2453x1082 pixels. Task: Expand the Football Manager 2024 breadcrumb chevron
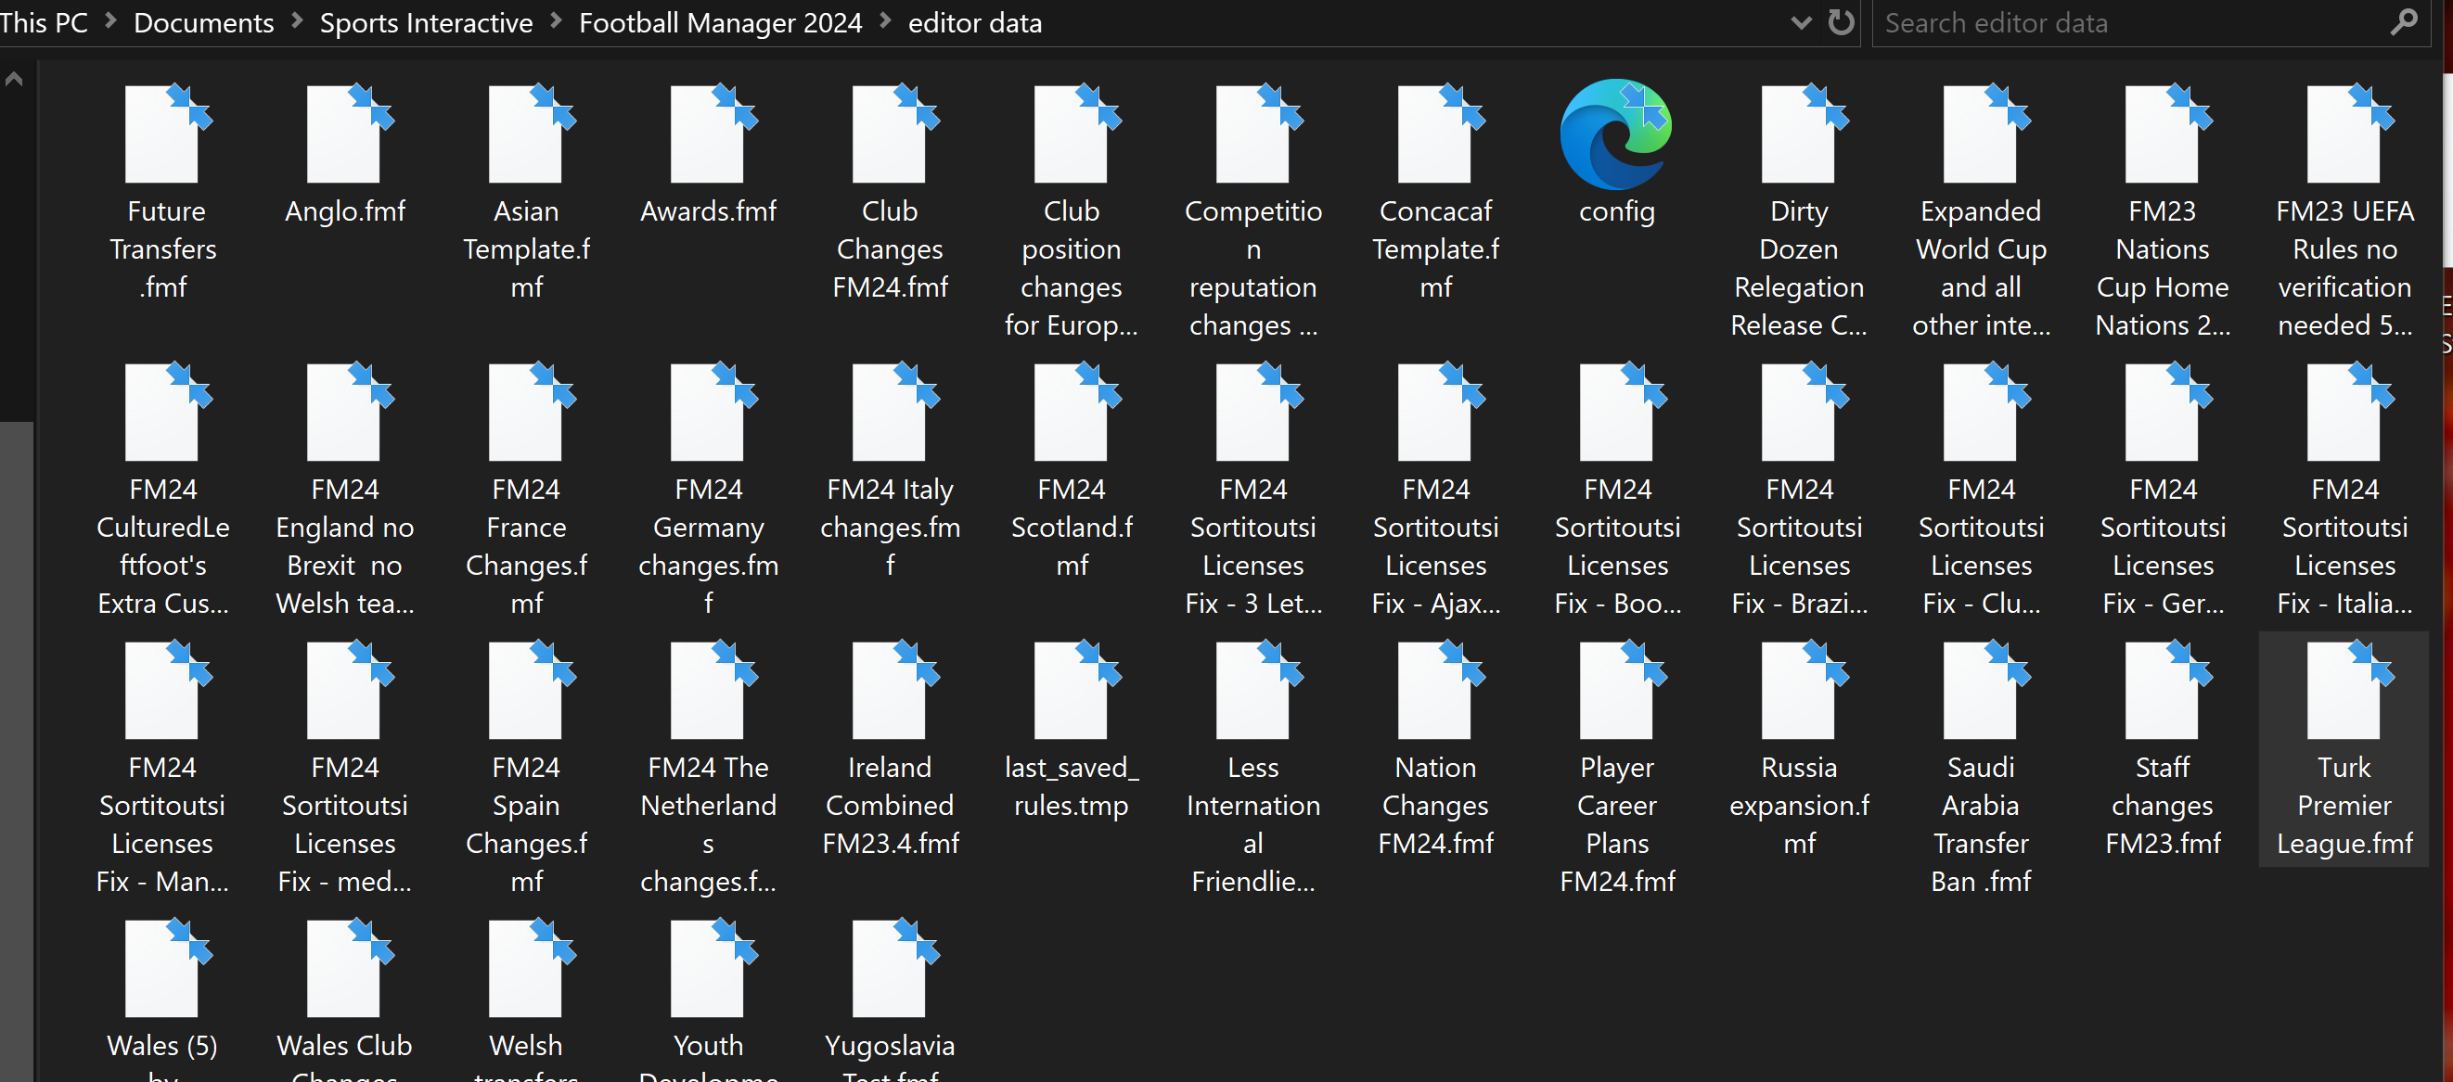(x=886, y=21)
